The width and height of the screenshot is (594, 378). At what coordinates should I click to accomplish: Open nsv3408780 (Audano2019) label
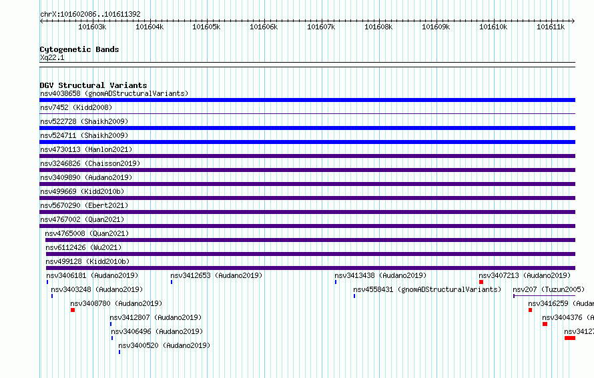coord(116,303)
